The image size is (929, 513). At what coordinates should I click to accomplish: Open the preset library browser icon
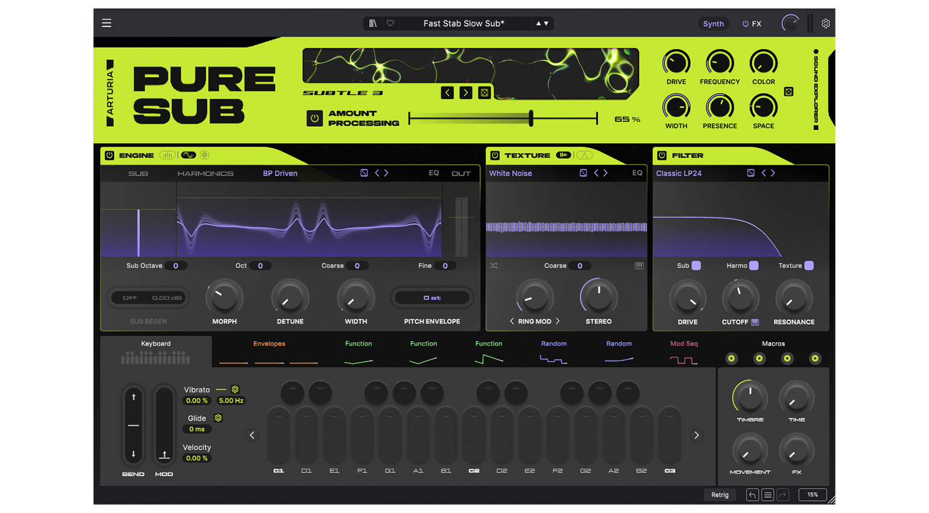coord(373,24)
